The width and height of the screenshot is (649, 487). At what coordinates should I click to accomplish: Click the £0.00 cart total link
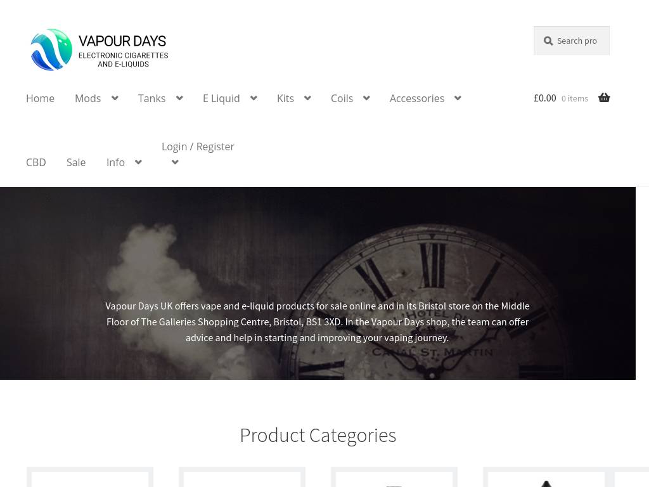[544, 98]
